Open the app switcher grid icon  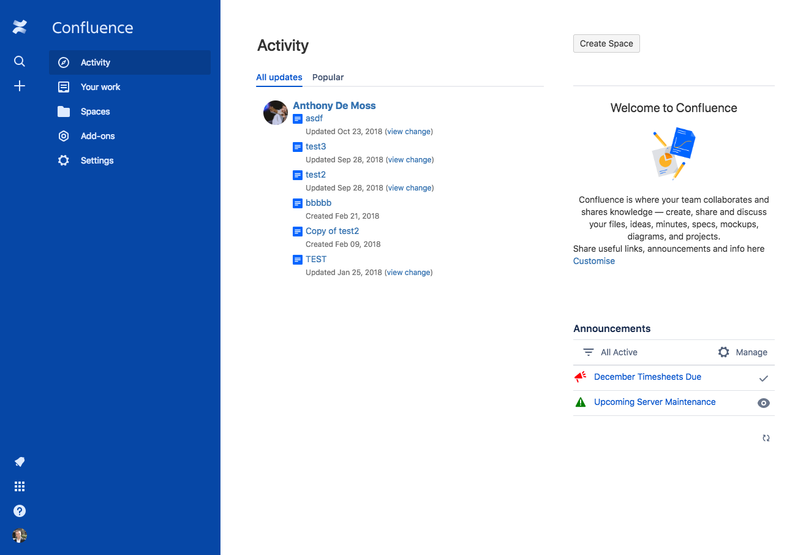[20, 486]
